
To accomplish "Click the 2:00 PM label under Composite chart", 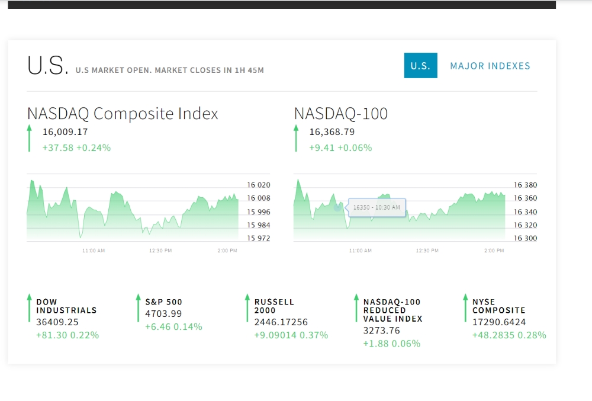I will click(227, 251).
